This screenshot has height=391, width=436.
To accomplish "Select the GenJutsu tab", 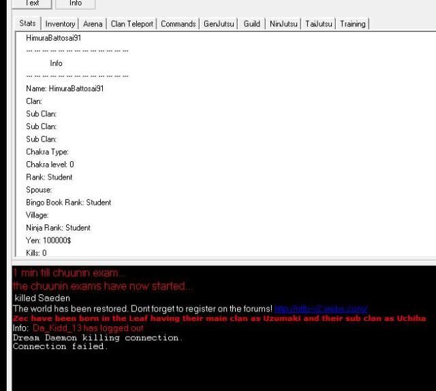I will (219, 24).
